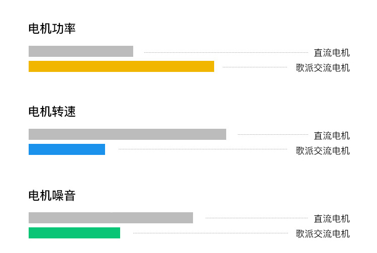
Task: Click the 直流电机 label in 电机功率 section
Action: pos(332,53)
